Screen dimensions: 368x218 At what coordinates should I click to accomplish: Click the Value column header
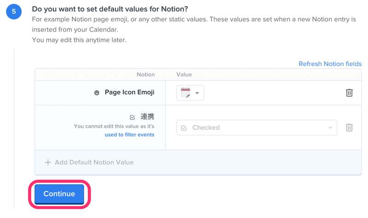point(184,75)
